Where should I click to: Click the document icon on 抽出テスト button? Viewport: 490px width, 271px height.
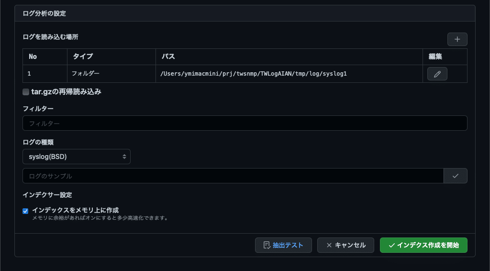pyautogui.click(x=267, y=245)
